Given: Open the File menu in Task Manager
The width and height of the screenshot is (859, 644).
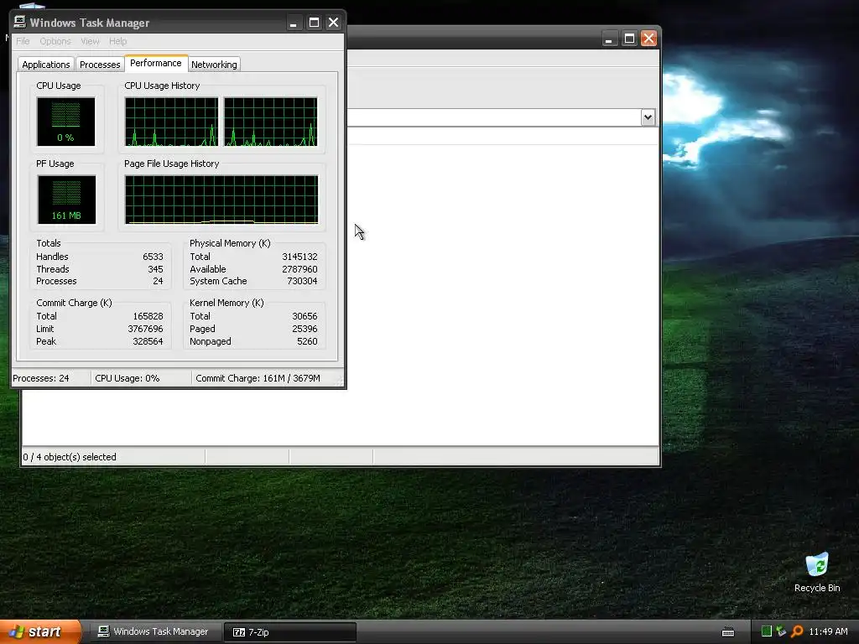Looking at the screenshot, I should point(23,41).
